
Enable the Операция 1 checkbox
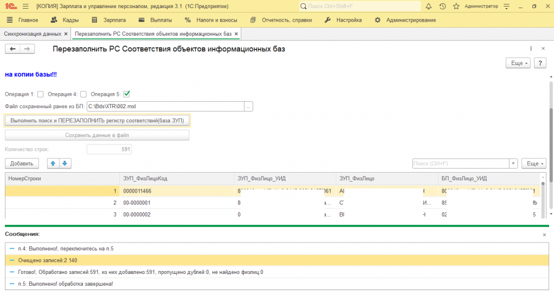click(x=40, y=94)
